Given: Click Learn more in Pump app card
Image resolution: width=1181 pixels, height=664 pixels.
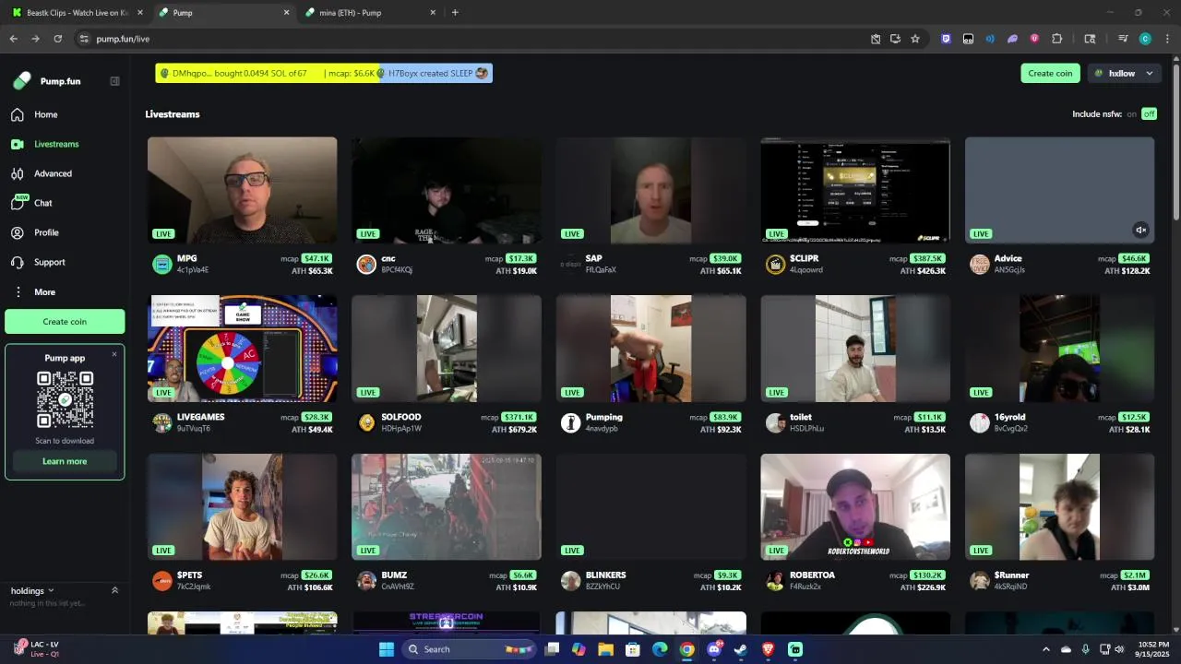Looking at the screenshot, I should coord(65,461).
